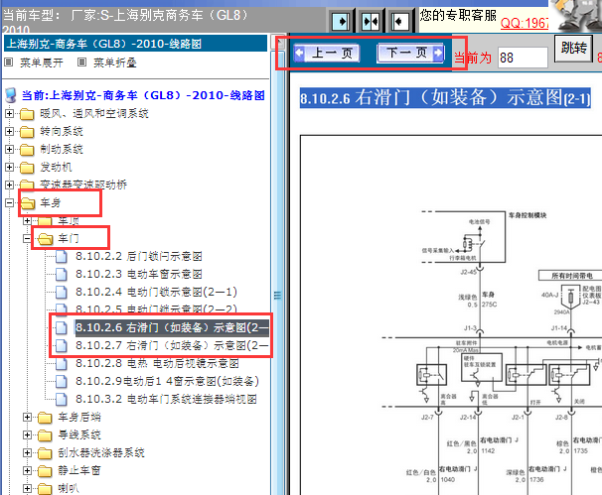The image size is (602, 495).
Task: Click document icon of 8.10.3.2 连接器端视图
Action: coord(62,400)
